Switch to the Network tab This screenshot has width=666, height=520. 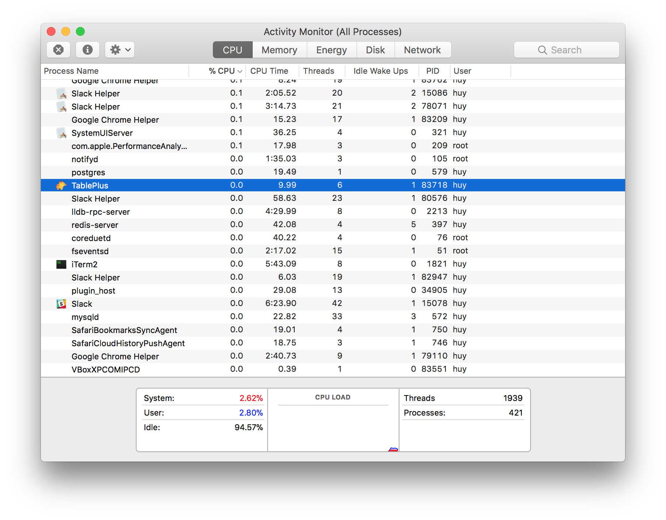[x=422, y=50]
